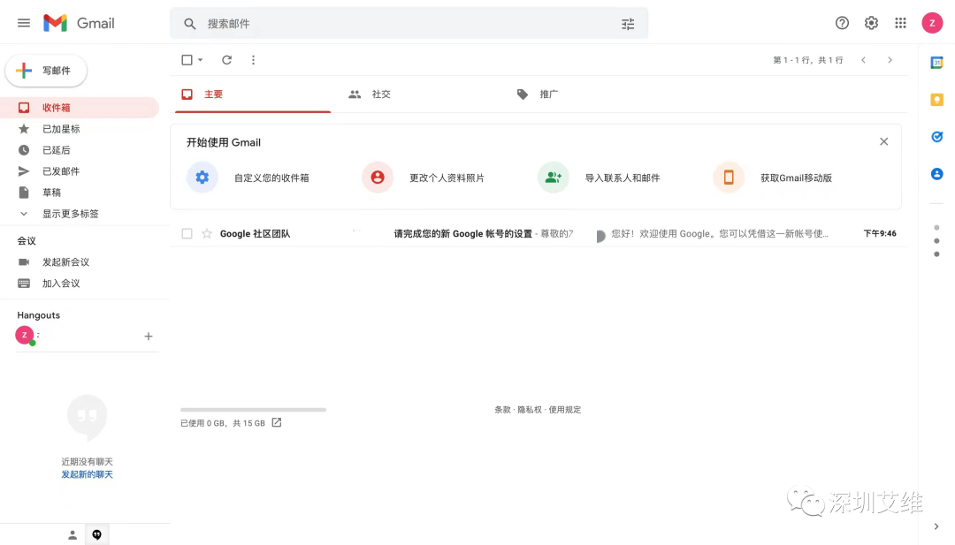Click the 写邮件 compose button
Viewport: 955px width, 545px height.
[x=46, y=71]
